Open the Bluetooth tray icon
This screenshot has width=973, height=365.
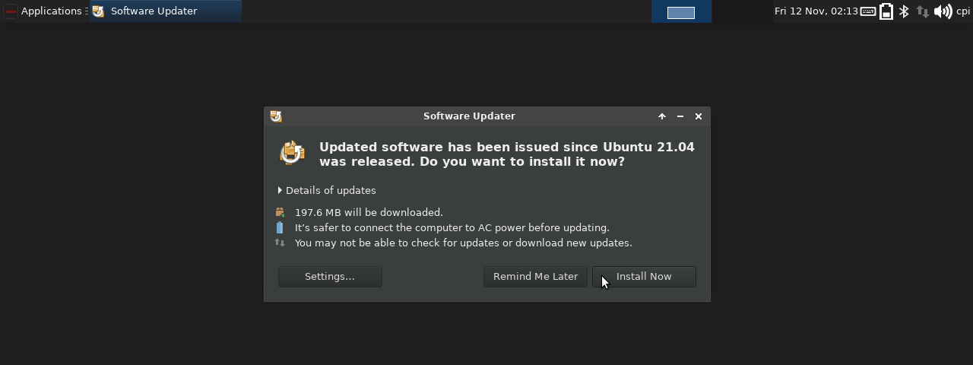(x=904, y=11)
